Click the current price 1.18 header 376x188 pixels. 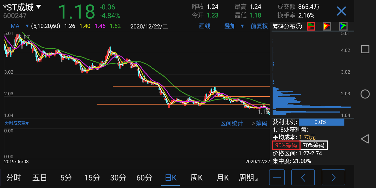(x=76, y=12)
